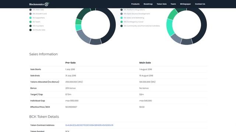Toggle the Founders legend dot

pos(30,26)
